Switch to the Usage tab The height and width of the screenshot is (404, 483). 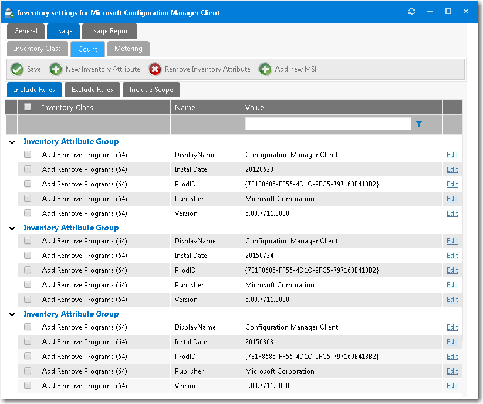coord(63,31)
